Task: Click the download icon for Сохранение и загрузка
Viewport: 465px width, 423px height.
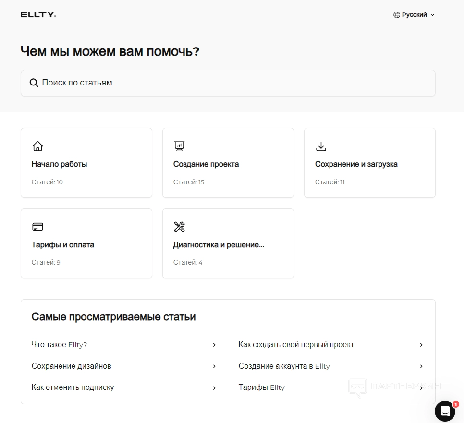Action: click(x=321, y=146)
